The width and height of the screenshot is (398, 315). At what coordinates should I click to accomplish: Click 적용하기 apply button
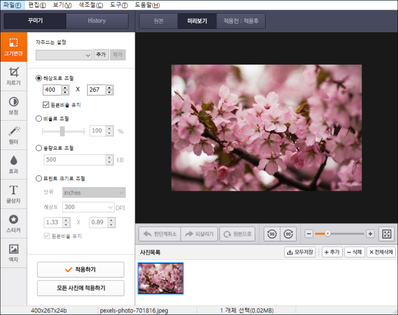81,270
